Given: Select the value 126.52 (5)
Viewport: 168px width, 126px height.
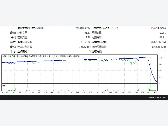Looking at the screenshot, I should pos(85,47).
